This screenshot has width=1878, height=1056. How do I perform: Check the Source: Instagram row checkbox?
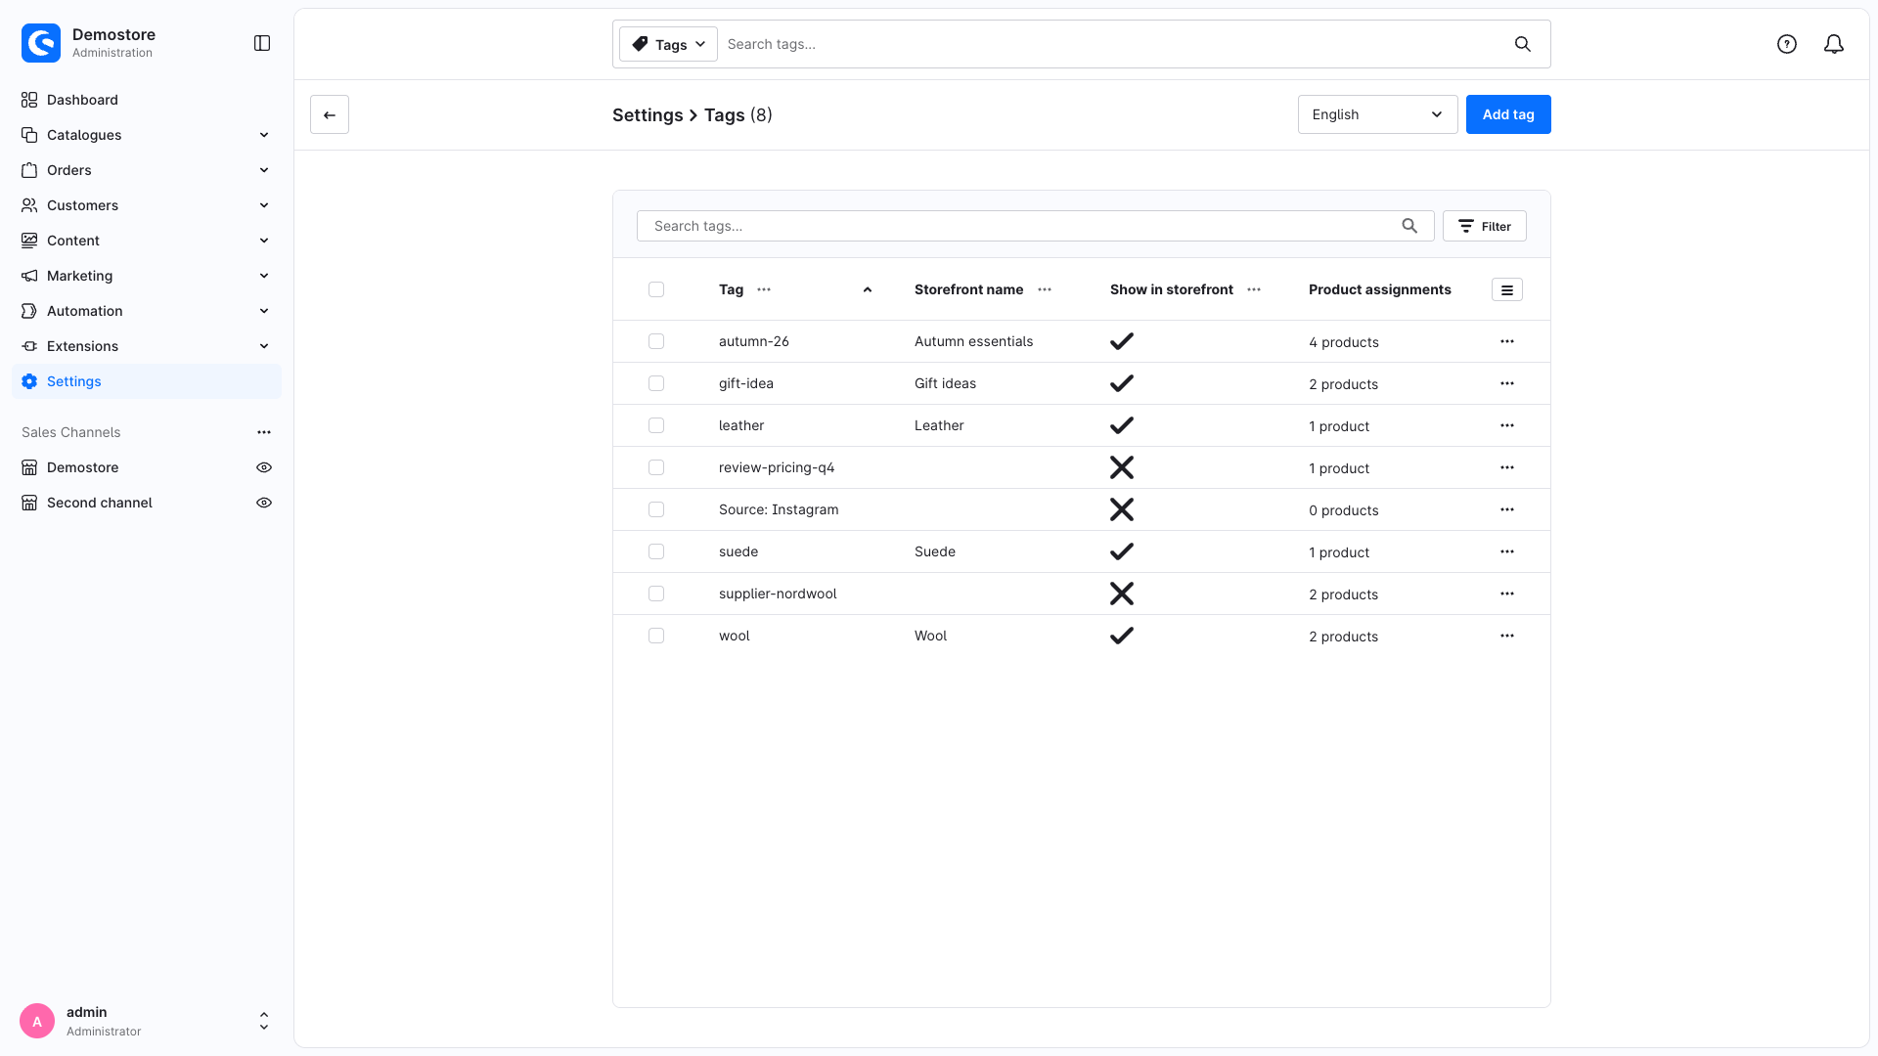tap(656, 509)
